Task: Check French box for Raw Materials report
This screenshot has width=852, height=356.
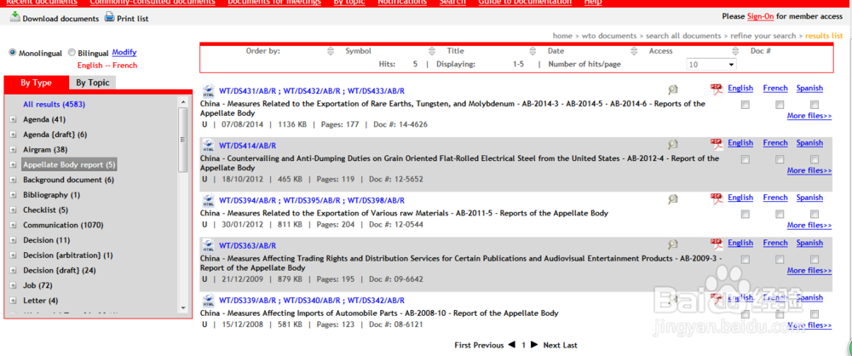Action: coord(780,214)
